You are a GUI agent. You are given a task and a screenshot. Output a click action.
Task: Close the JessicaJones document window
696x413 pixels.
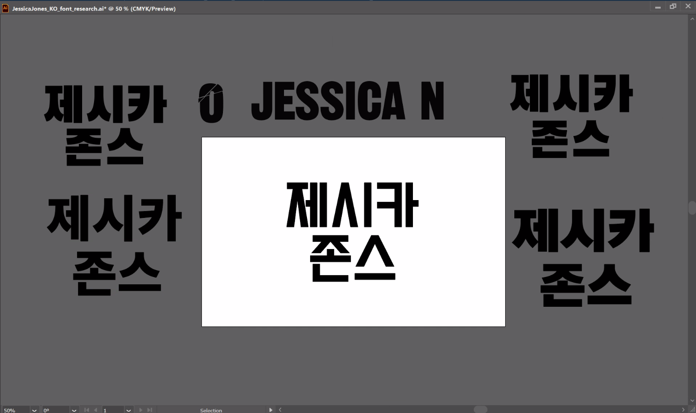click(688, 6)
